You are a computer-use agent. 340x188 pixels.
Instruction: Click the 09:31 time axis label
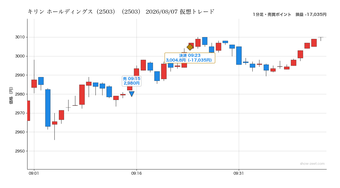pos(239,173)
